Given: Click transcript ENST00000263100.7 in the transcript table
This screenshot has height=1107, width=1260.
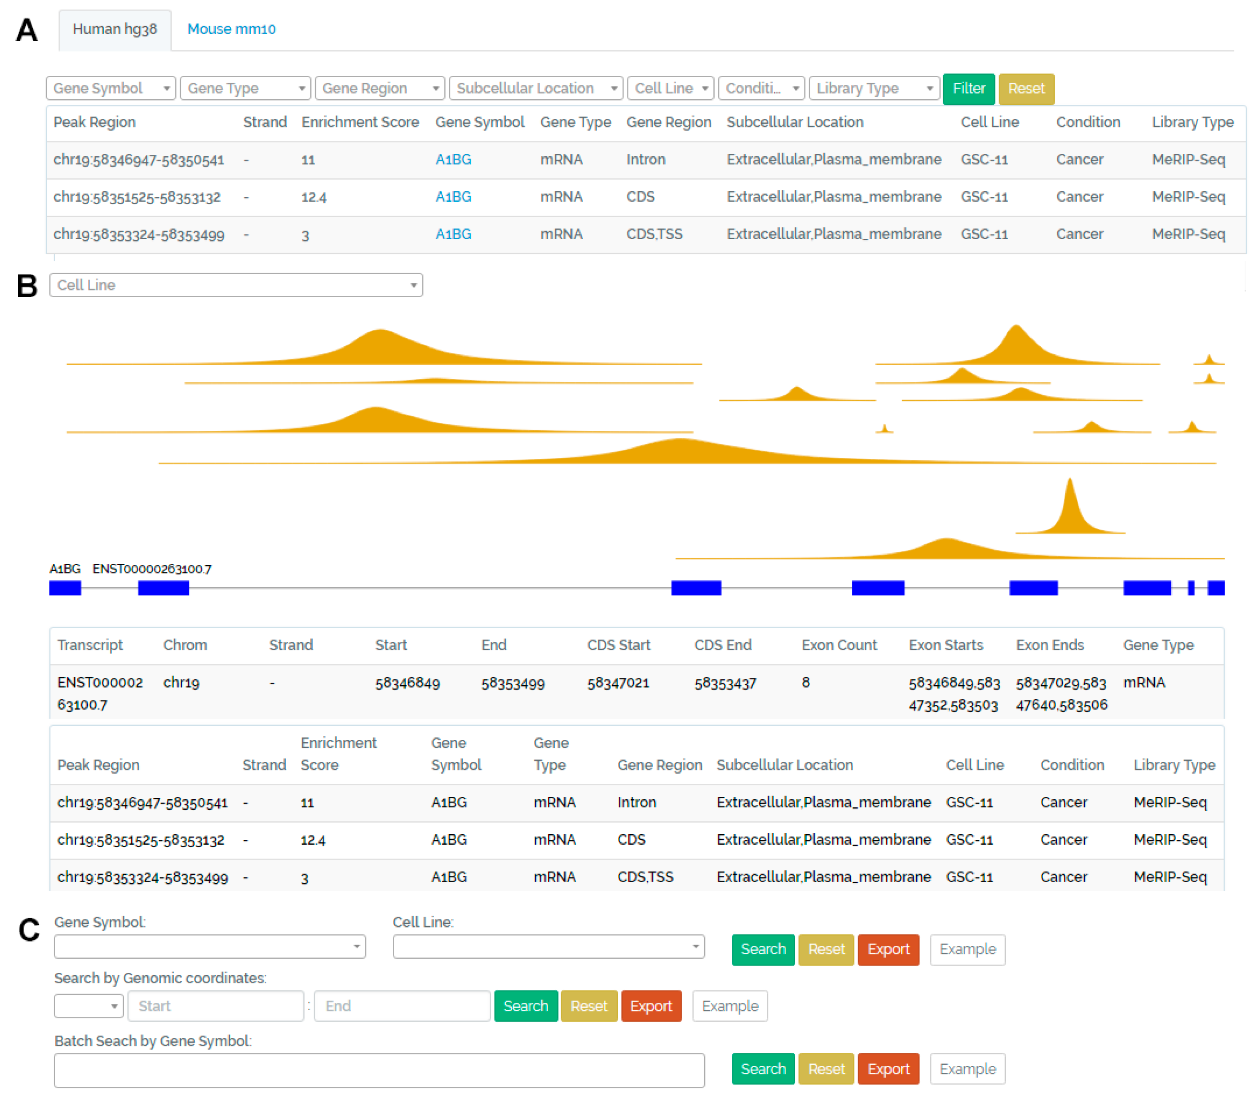Looking at the screenshot, I should click(x=100, y=693).
